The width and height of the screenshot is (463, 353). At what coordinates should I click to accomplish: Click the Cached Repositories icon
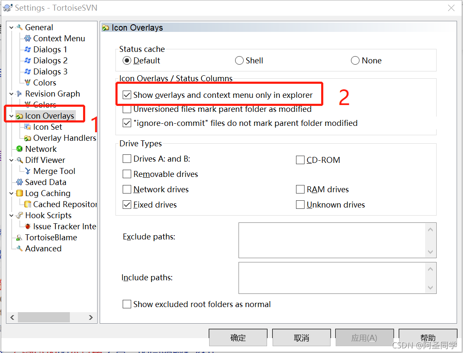[27, 205]
